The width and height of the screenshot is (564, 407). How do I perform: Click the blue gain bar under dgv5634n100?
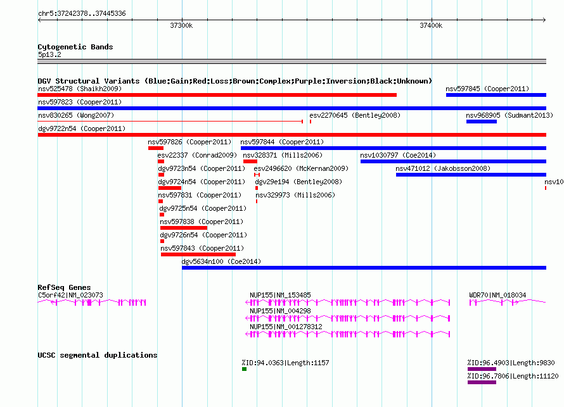[x=364, y=268]
